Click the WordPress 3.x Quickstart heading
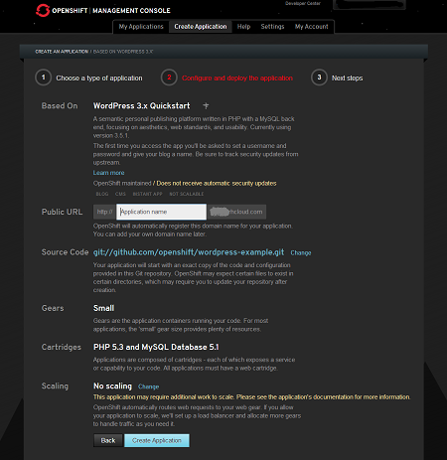This screenshot has width=447, height=460. [142, 106]
